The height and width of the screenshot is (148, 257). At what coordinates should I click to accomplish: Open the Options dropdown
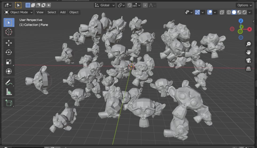[244, 5]
